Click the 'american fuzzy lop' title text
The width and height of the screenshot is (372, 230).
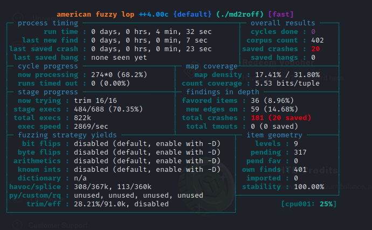pyautogui.click(x=95, y=15)
